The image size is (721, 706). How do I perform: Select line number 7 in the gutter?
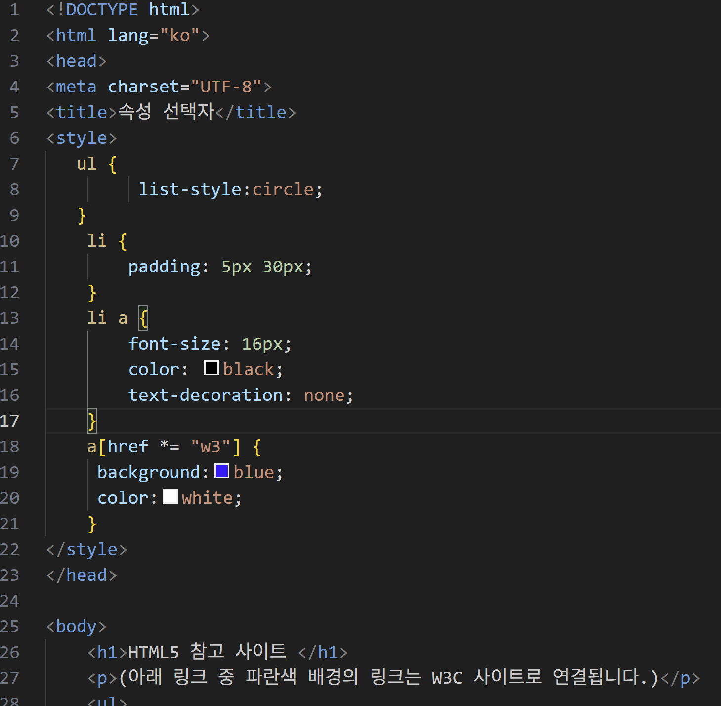click(14, 164)
